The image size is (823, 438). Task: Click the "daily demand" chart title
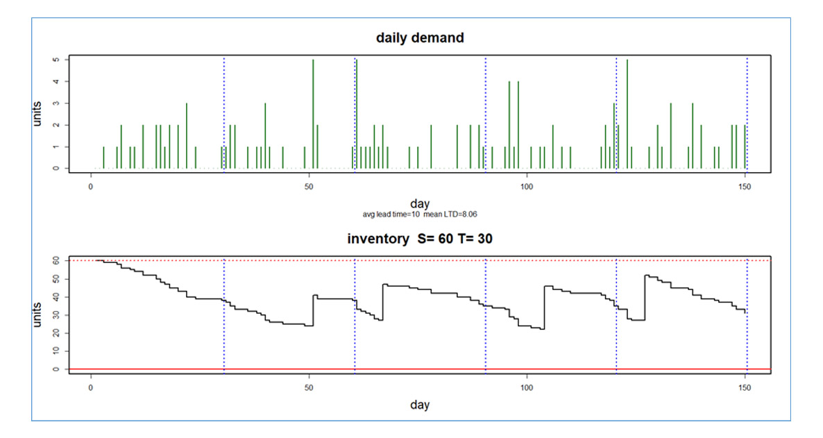[420, 38]
